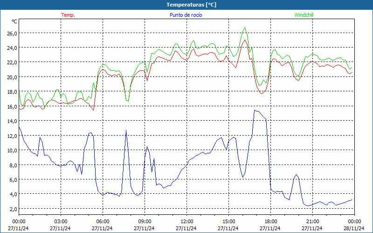The height and width of the screenshot is (233, 373).
Task: Click the 22,0 y-axis value
Action: 12,63
